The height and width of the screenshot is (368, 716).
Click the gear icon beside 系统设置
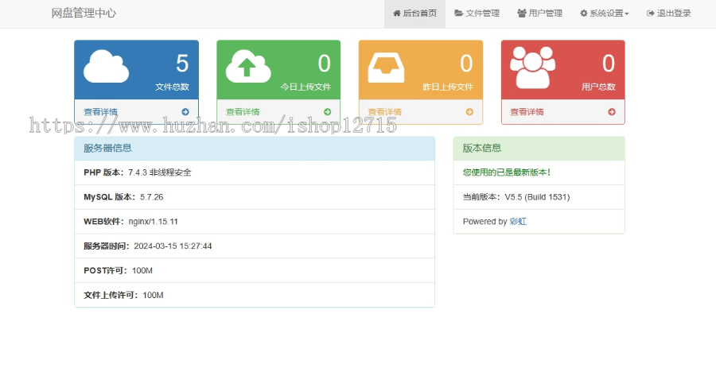click(584, 14)
